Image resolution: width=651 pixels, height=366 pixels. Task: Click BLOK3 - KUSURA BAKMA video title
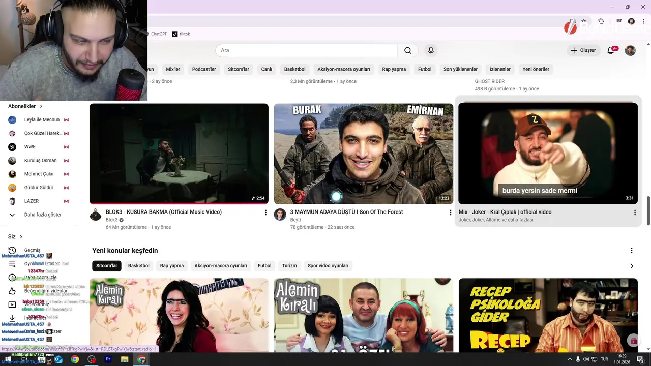164,212
